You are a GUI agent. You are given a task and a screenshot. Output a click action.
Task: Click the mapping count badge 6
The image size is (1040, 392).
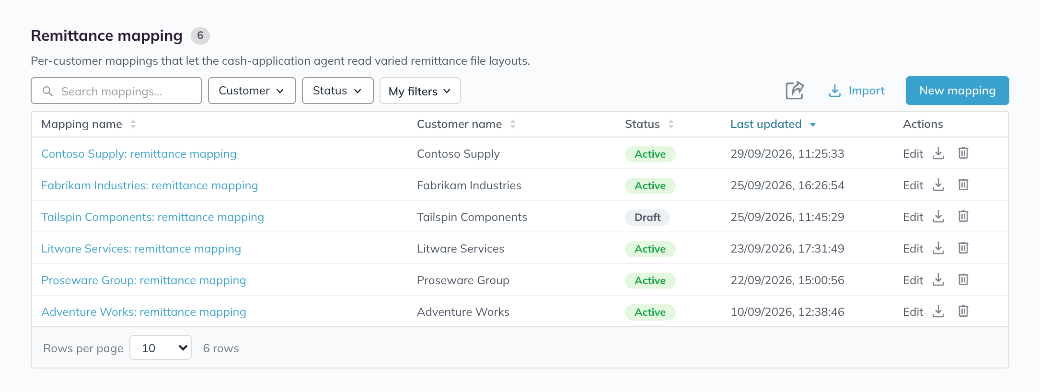[x=200, y=35]
